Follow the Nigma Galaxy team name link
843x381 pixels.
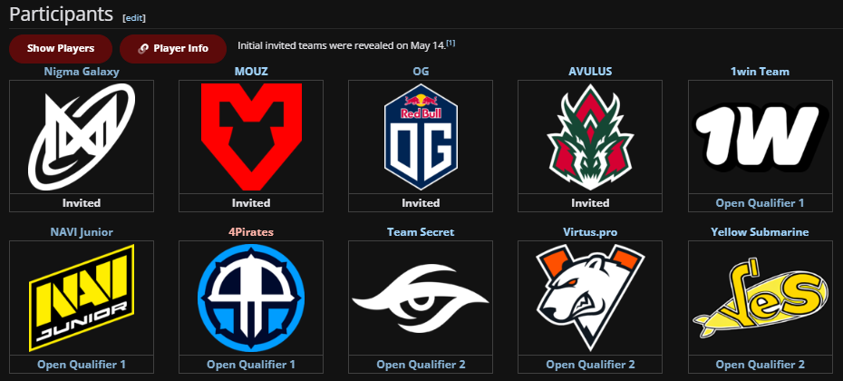point(82,72)
